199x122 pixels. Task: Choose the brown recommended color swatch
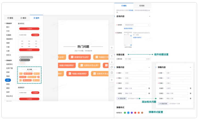click(142, 113)
